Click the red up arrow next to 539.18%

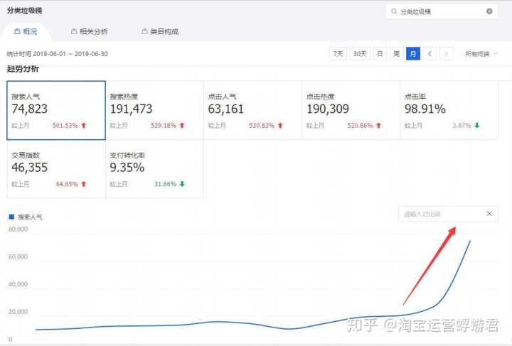[x=182, y=125]
